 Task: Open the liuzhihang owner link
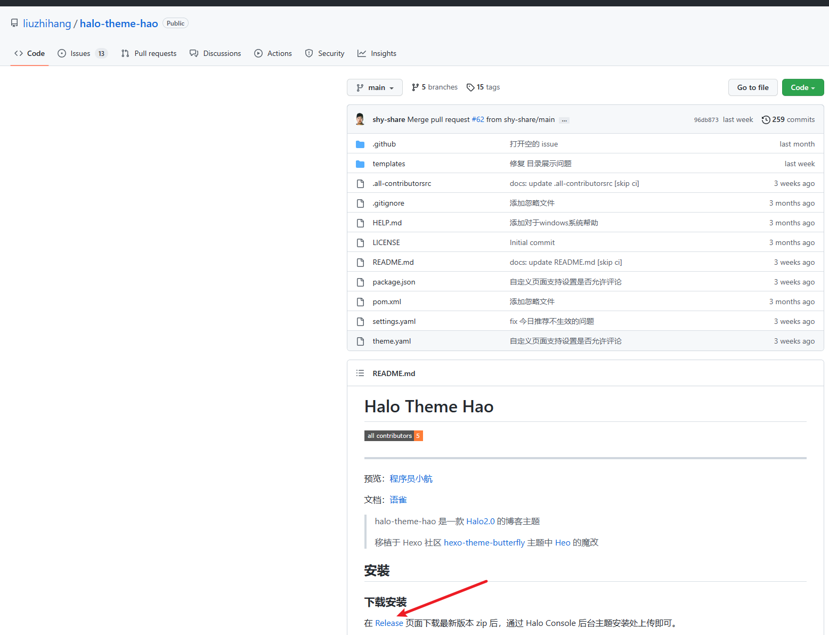(x=47, y=23)
